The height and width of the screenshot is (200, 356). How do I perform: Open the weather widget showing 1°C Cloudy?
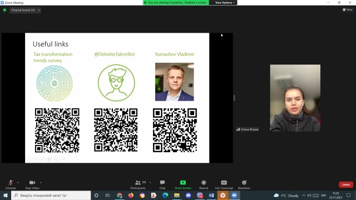coord(286,196)
